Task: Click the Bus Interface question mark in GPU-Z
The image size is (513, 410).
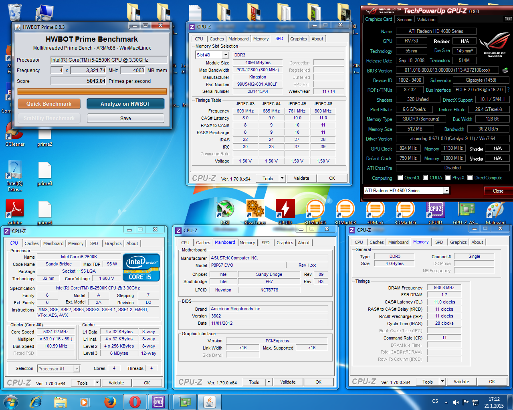Action: click(509, 90)
